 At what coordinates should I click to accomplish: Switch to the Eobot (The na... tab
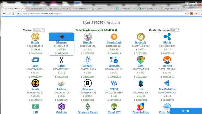point(126,8)
